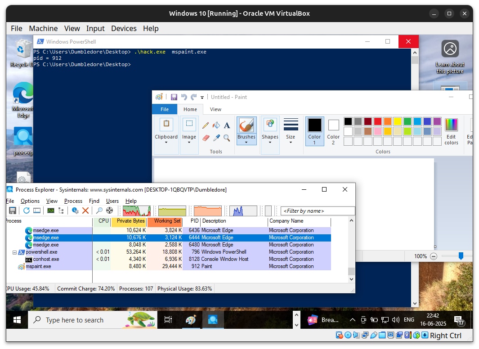Click the Process Explorer icon on Windows taskbar

pyautogui.click(x=213, y=320)
